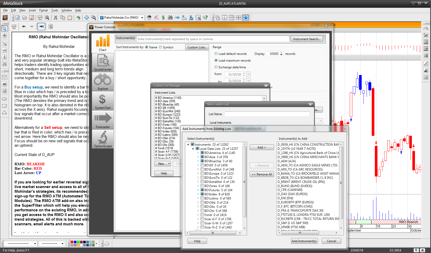Select Explore in Power Console sidebar
This screenshot has width=431, height=253.
pos(103,82)
